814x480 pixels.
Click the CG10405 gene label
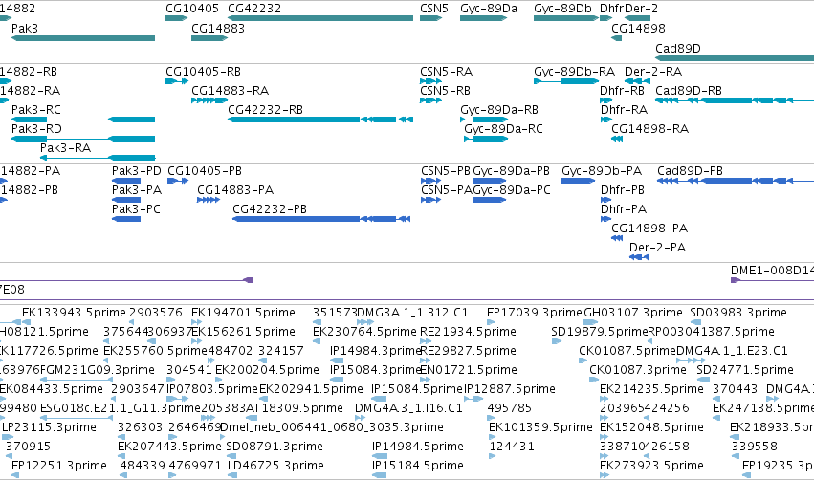pos(192,9)
